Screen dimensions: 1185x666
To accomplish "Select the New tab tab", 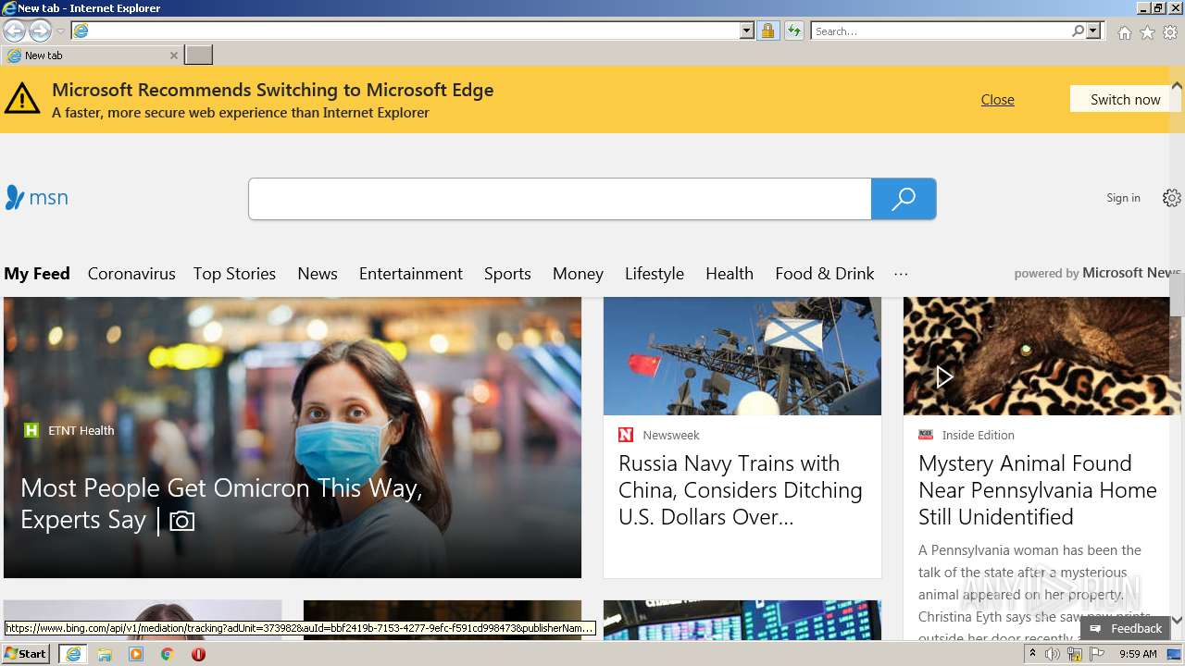I will (91, 55).
